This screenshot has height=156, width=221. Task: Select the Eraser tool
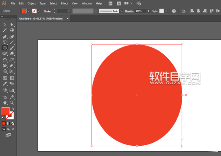click(x=12, y=54)
